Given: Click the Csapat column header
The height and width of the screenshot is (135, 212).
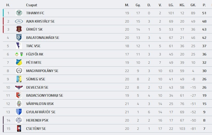Looking at the screenshot, I should (31, 5).
